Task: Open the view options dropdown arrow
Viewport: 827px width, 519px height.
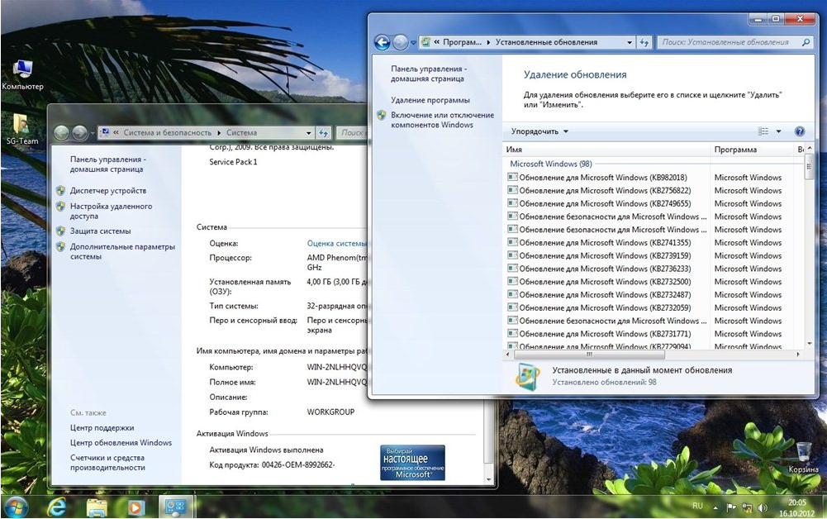Action: (778, 131)
